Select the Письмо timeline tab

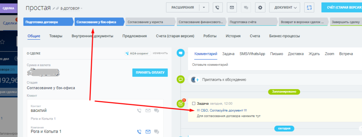[276, 54]
